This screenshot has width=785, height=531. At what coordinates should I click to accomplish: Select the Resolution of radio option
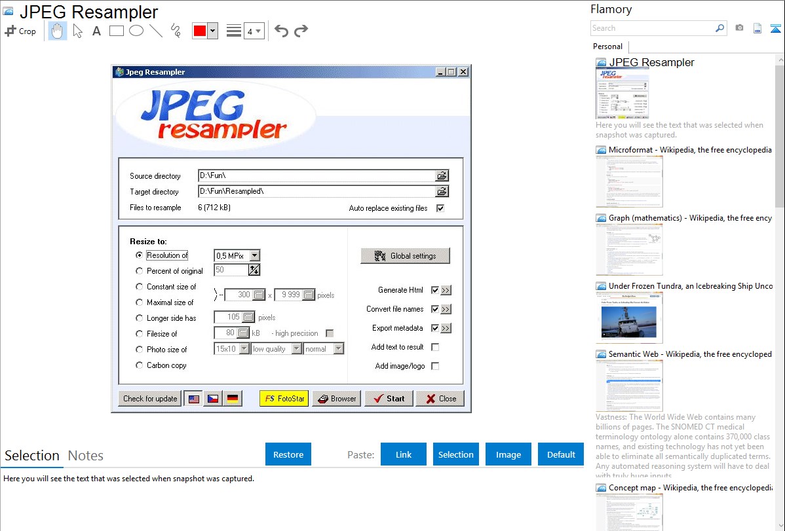[x=139, y=255]
